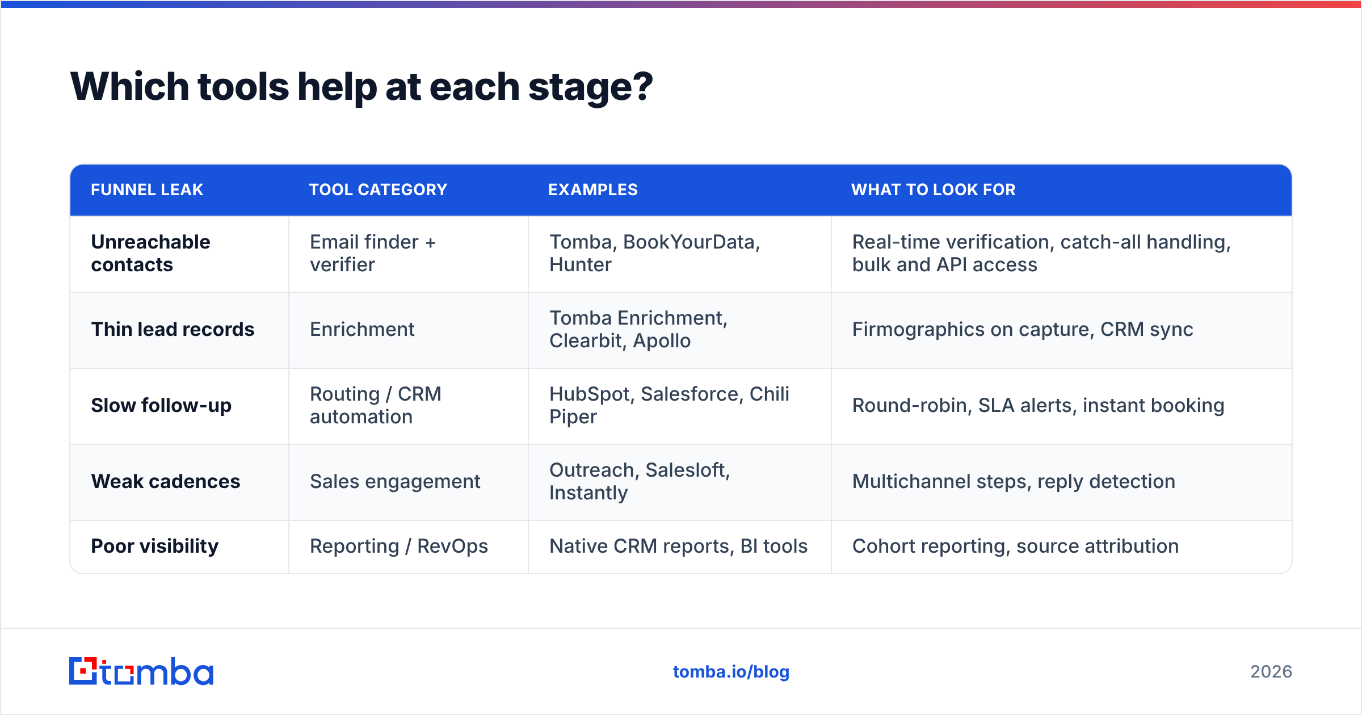1362x715 pixels.
Task: Click the 'Multichannel steps, reply detection' cell
Action: coord(1062,482)
